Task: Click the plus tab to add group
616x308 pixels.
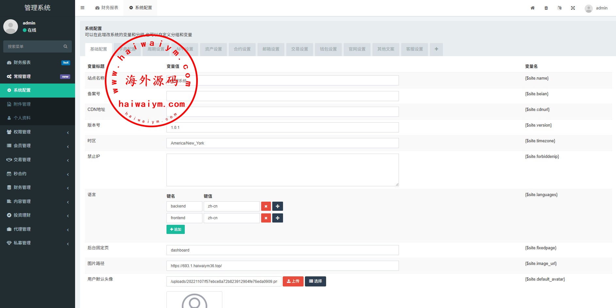Action: coord(436,49)
